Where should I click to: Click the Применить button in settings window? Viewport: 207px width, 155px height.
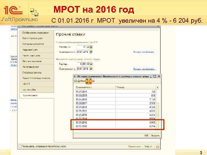point(135,146)
